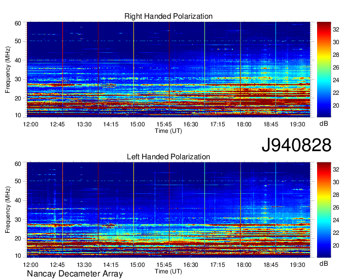This screenshot has width=345, height=280.
Task: Click the dB label under the lower colorbar
Action: point(324,263)
